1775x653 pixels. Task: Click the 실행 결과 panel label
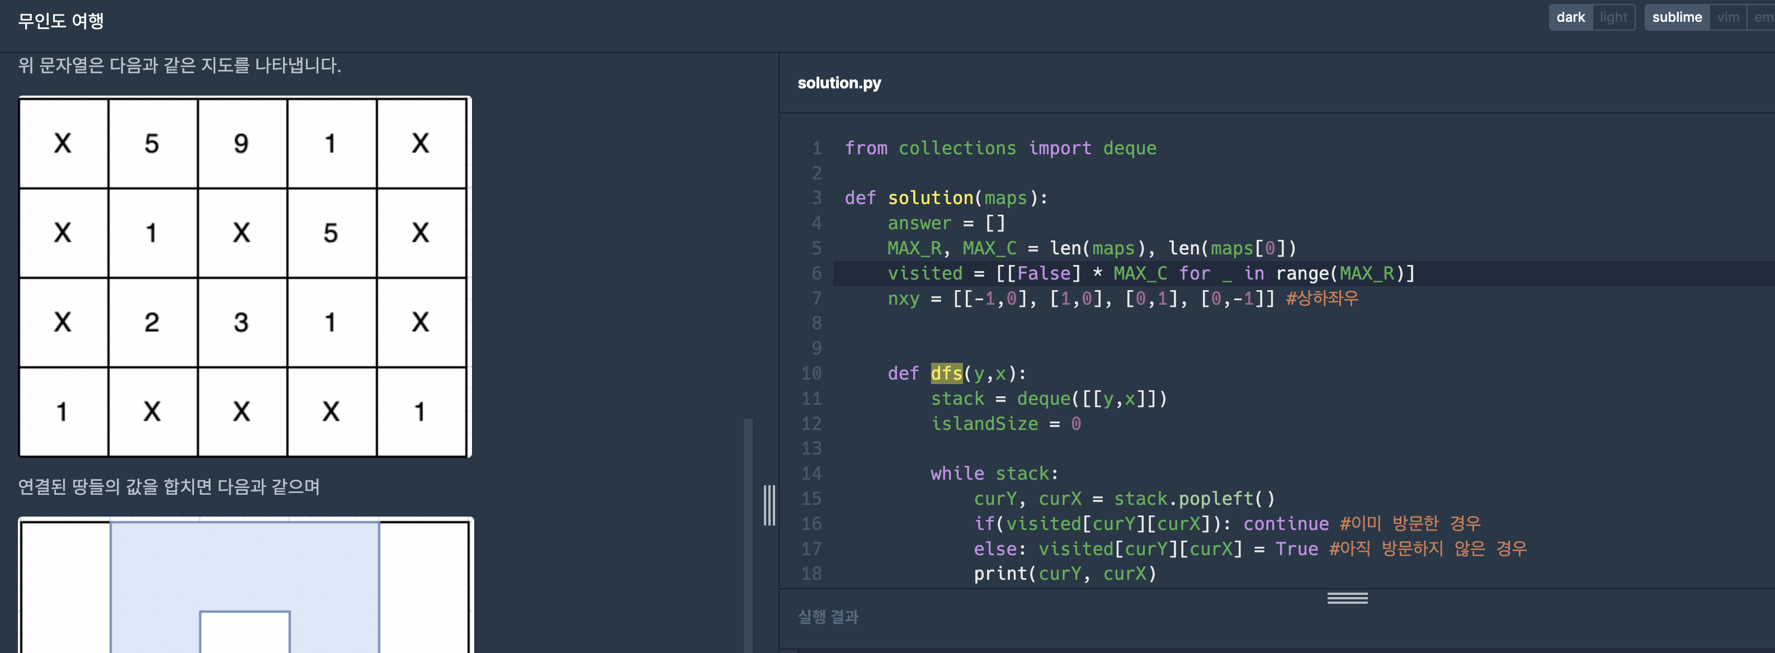click(828, 617)
